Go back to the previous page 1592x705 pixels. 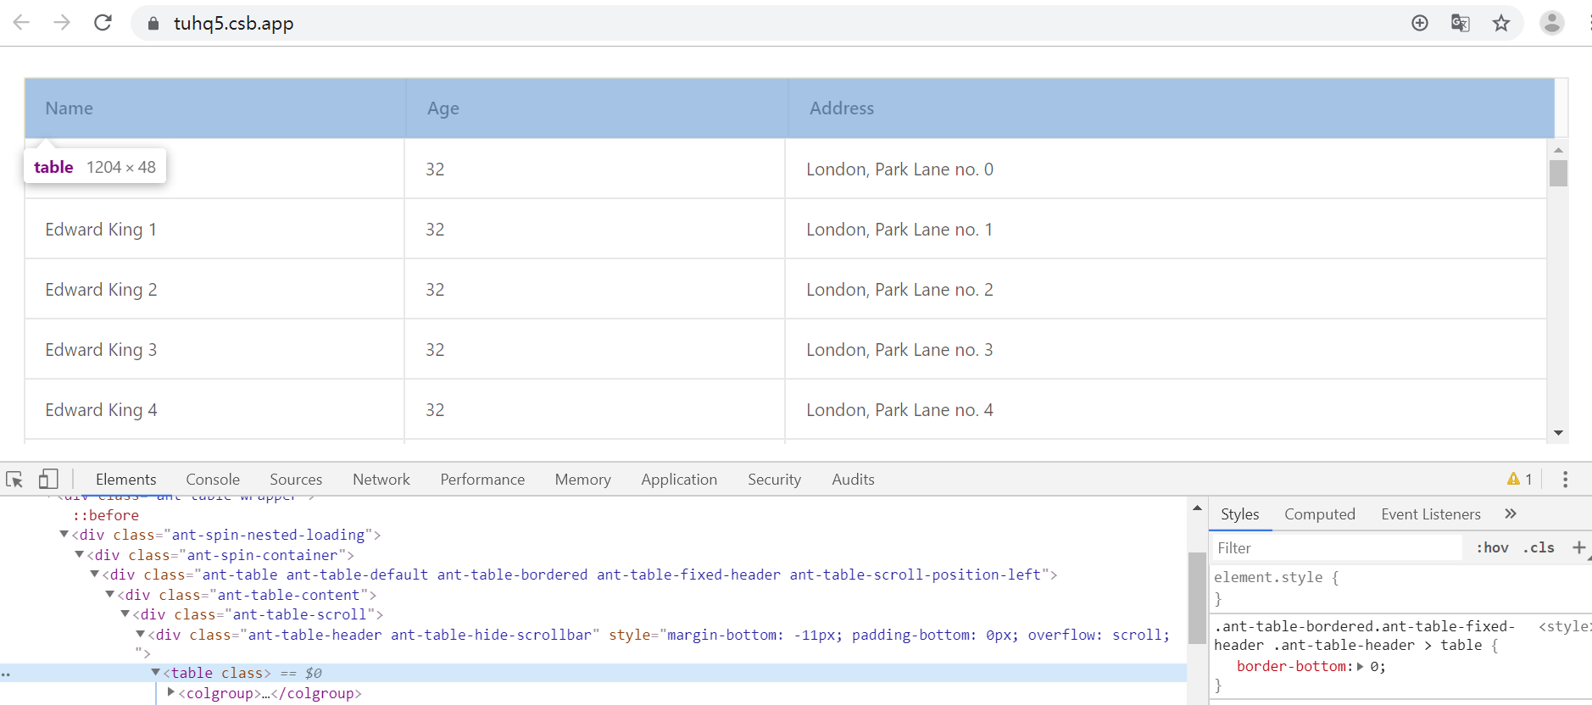[21, 23]
